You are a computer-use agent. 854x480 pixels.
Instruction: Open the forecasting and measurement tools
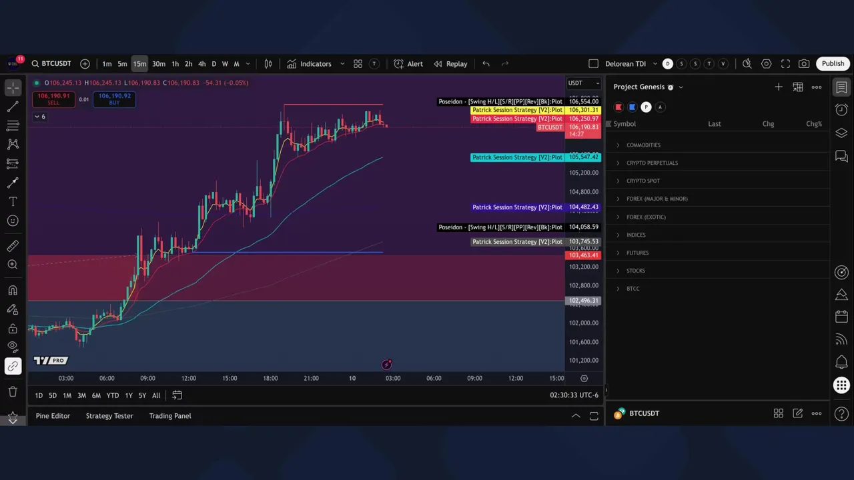pyautogui.click(x=13, y=163)
